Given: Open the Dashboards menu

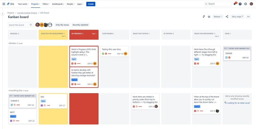Looking at the screenshot, I should tap(58, 4).
